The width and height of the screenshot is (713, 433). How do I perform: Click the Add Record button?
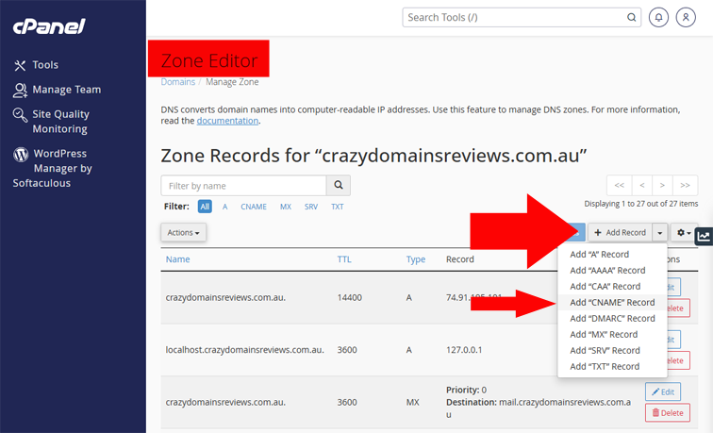point(621,232)
